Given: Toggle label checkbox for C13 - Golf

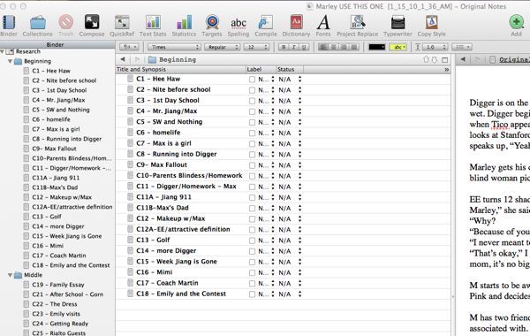Looking at the screenshot, I should [252, 241].
